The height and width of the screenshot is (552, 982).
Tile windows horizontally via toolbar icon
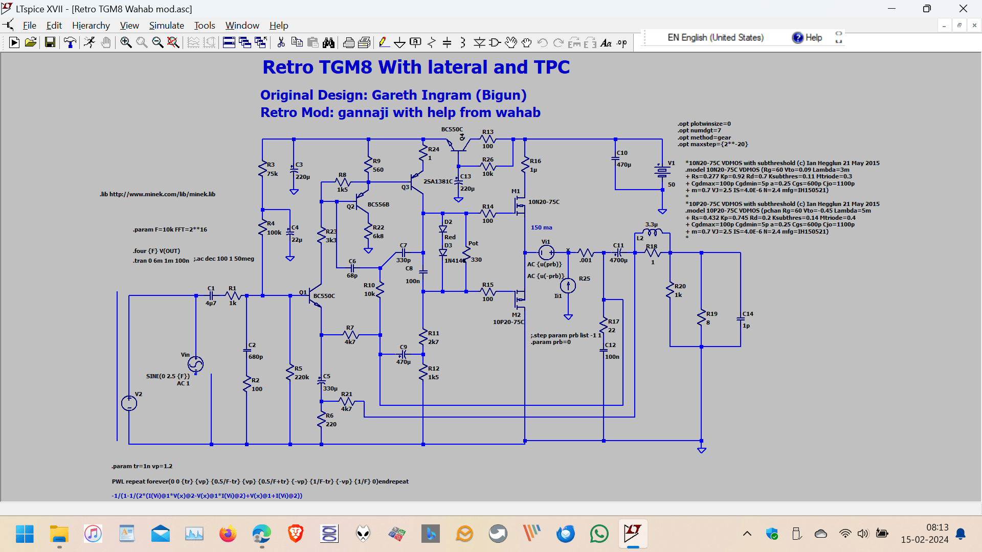[x=229, y=43]
